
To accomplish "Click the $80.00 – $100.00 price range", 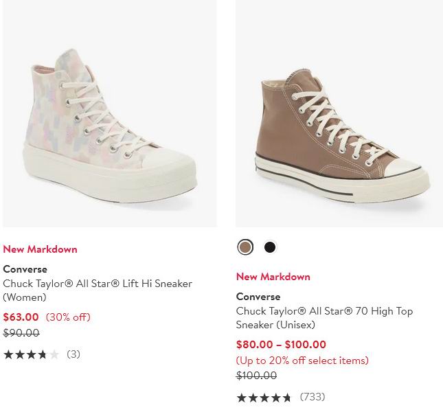I will click(281, 345).
